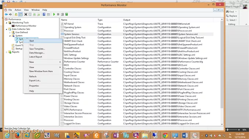Screen dimensions: 249x139
Task: Expand the View submenu in context menu
Action: 43,67
